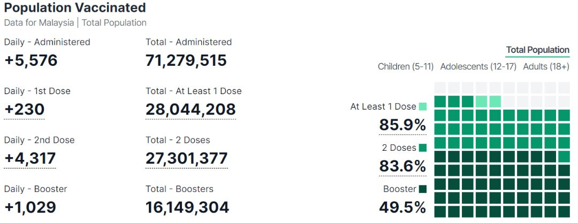
Task: Click the first grey square in the waffle chart
Action: coord(440,88)
